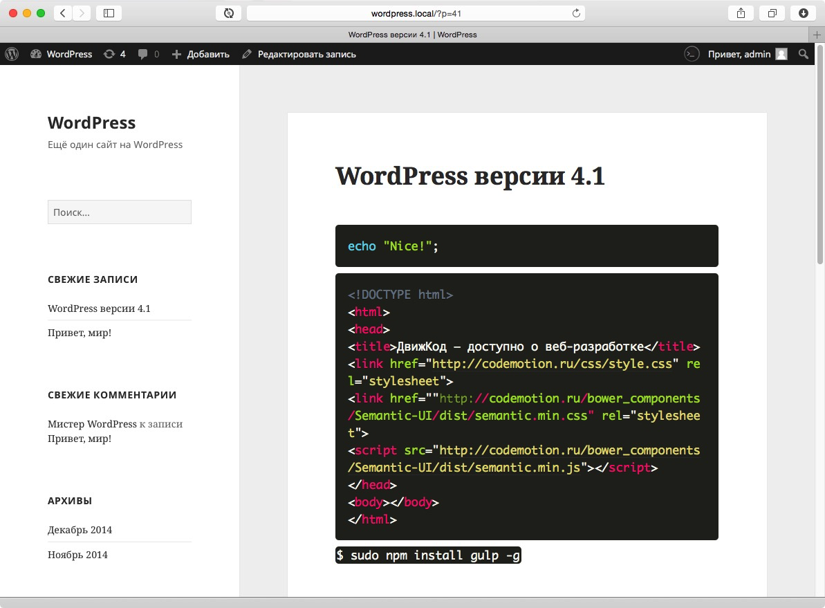Open the Safari downloads icon

[x=802, y=12]
